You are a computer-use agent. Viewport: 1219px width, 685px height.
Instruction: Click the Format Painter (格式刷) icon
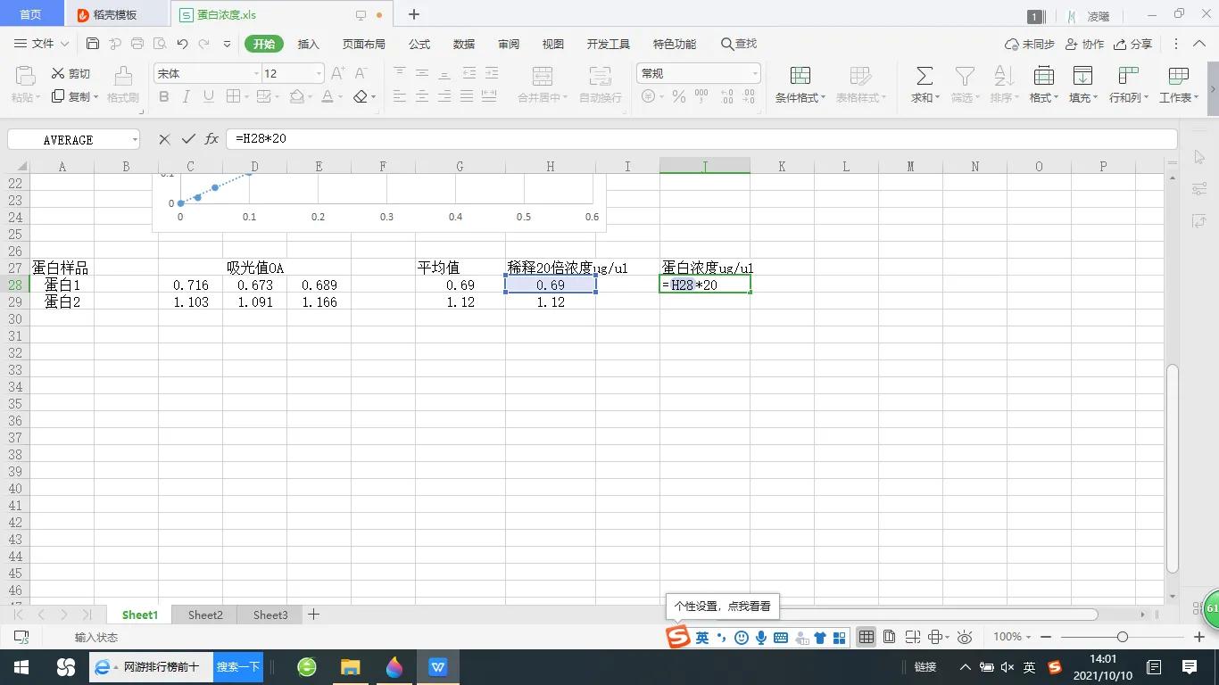[x=123, y=76]
